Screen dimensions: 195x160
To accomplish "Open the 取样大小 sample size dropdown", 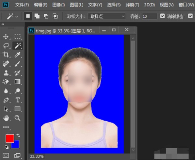I will (106, 16).
